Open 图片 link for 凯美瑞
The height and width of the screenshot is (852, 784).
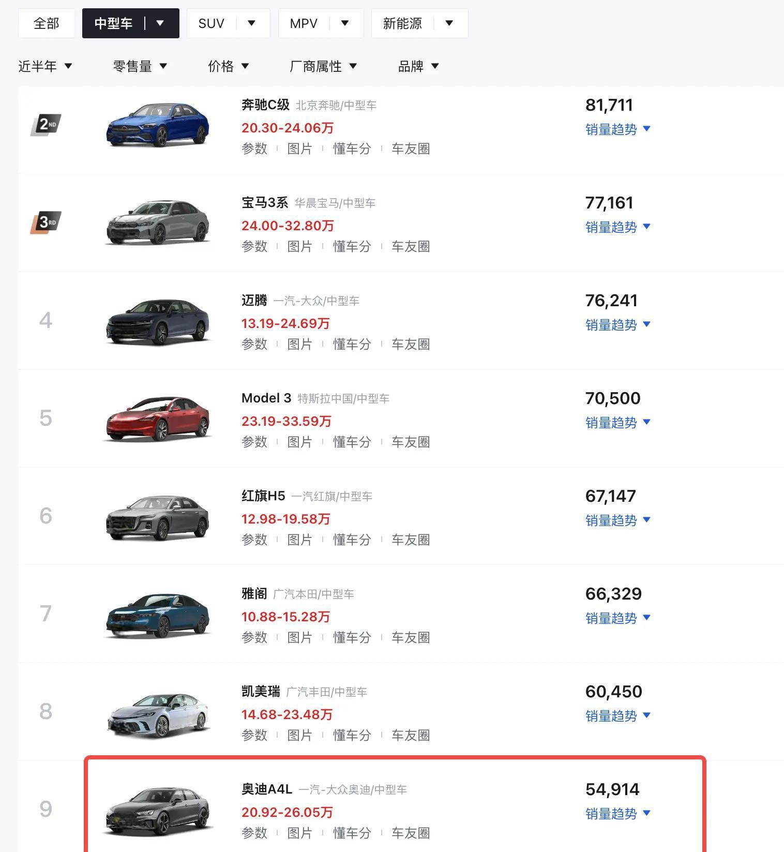pos(300,735)
